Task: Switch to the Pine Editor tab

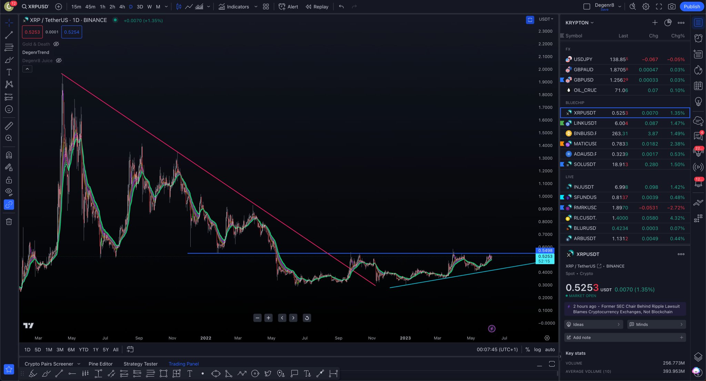Action: [x=100, y=364]
